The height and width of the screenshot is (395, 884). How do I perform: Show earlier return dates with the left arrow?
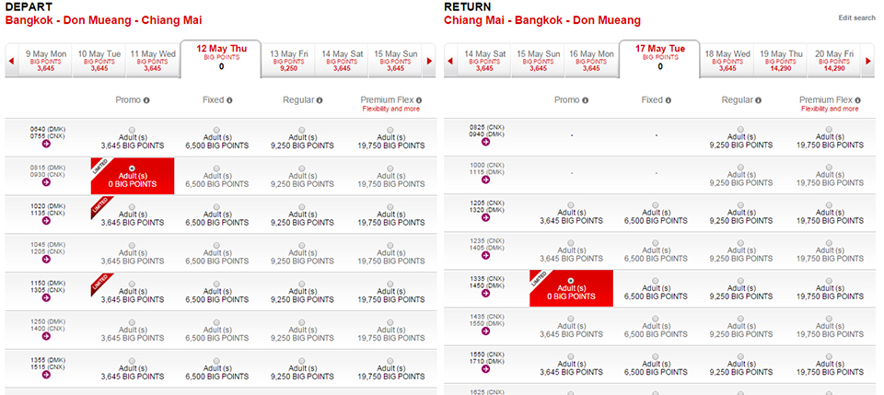[450, 61]
